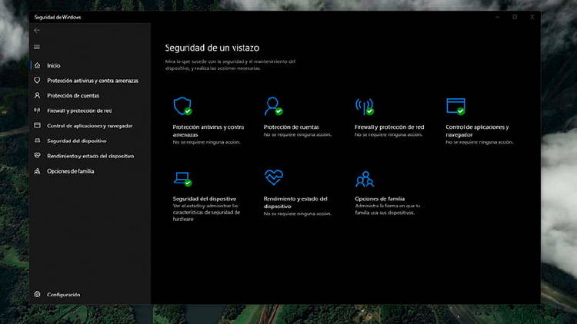This screenshot has height=324, width=577.
Task: Click the sidebar laptop icon for Seguridad del dispositivo
Action: coord(37,141)
